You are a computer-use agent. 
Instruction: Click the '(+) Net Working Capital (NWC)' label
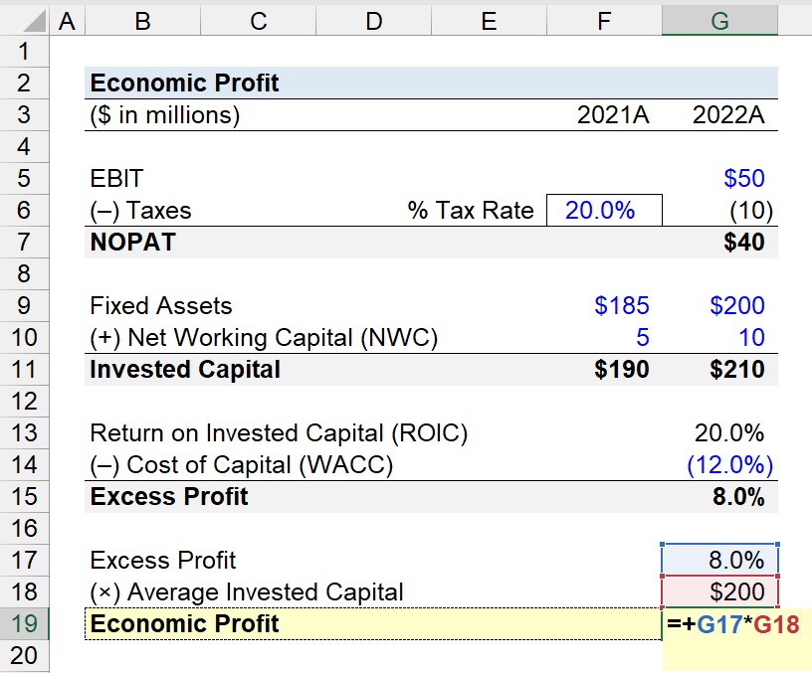coord(264,338)
